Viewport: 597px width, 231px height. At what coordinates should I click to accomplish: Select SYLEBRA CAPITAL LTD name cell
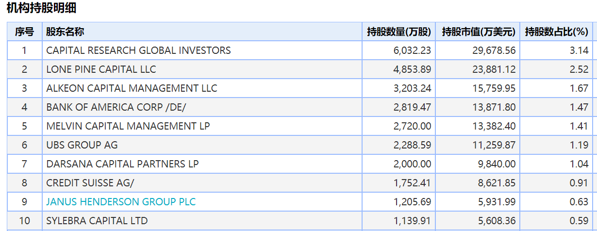pyautogui.click(x=202, y=221)
